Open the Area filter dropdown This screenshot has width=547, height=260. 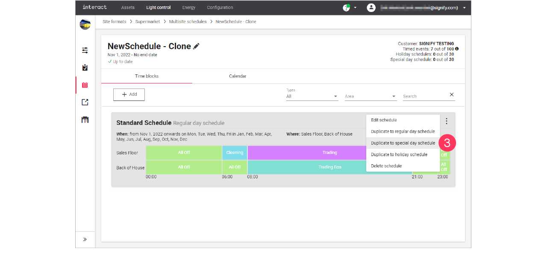[x=370, y=96]
